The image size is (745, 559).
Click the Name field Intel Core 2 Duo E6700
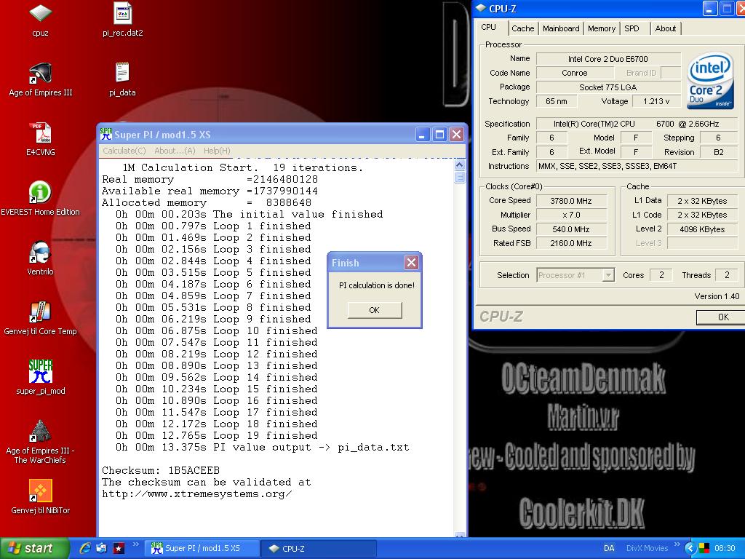tap(608, 59)
